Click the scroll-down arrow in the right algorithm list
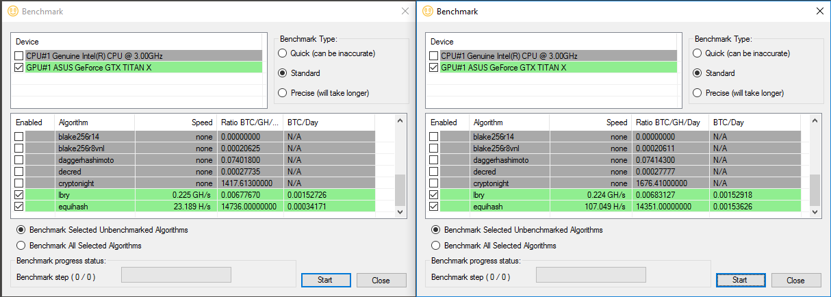Screen dimensions: 831x297 coord(815,213)
